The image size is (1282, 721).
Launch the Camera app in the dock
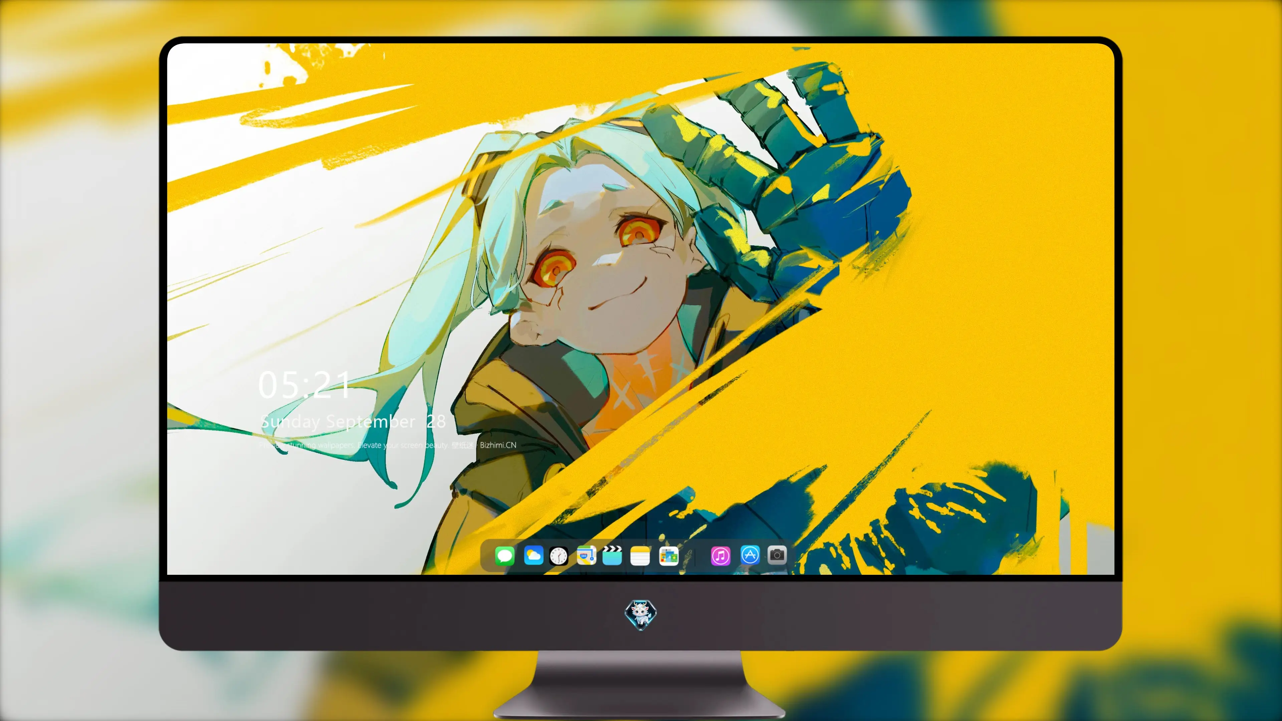coord(777,555)
